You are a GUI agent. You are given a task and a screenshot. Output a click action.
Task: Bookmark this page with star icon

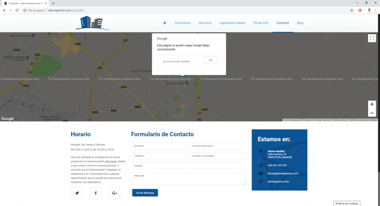(352, 10)
